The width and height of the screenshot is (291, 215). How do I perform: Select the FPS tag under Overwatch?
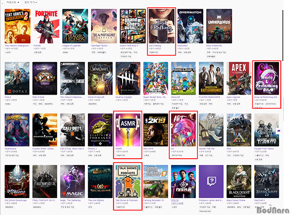pos(179,52)
